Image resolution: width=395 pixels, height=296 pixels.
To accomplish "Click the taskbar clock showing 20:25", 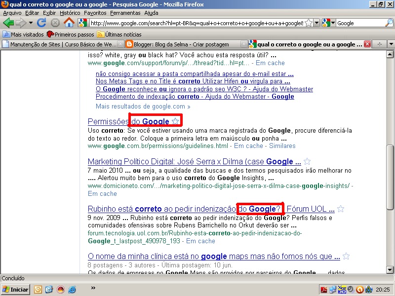I will 383,290.
